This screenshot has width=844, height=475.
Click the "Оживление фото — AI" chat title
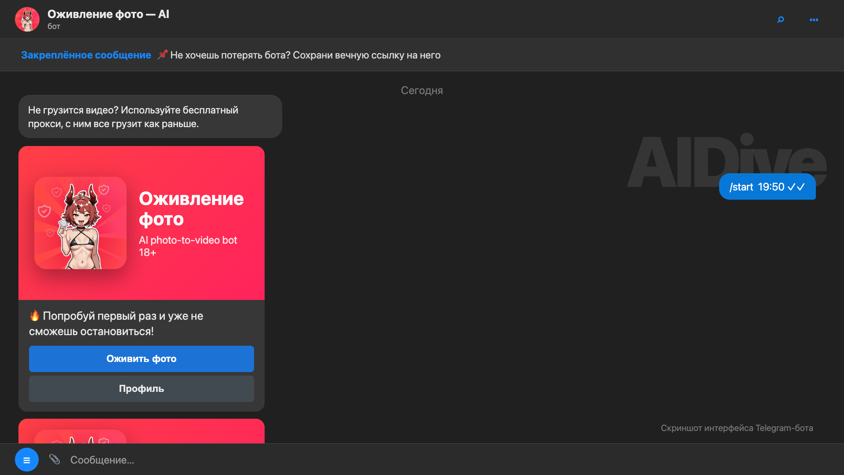coord(108,14)
